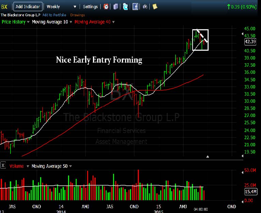Click the Add Indicator button

[28, 7]
